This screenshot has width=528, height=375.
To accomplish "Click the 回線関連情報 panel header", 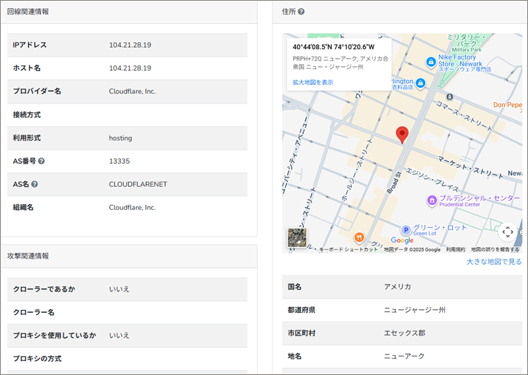I will click(28, 12).
